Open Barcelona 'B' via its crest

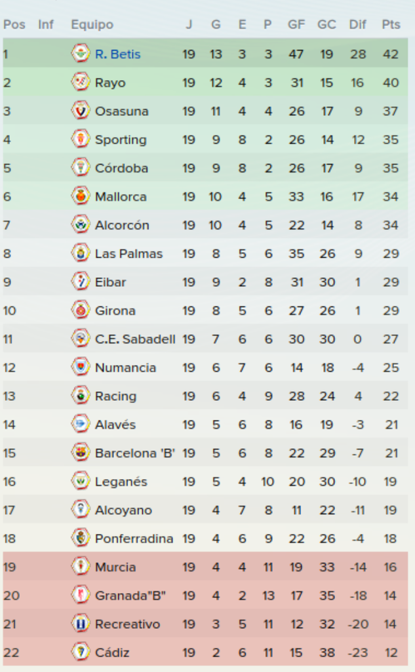[80, 453]
